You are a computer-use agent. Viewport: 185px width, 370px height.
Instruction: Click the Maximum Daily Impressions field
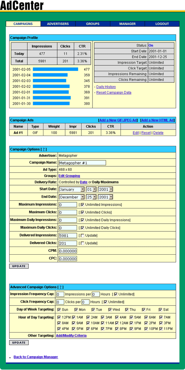pos(68,220)
